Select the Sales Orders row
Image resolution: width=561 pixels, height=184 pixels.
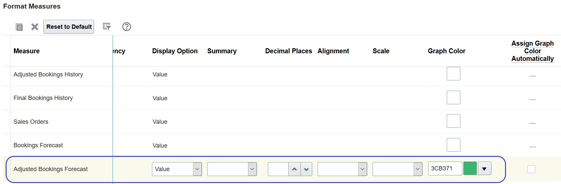[x=31, y=122]
